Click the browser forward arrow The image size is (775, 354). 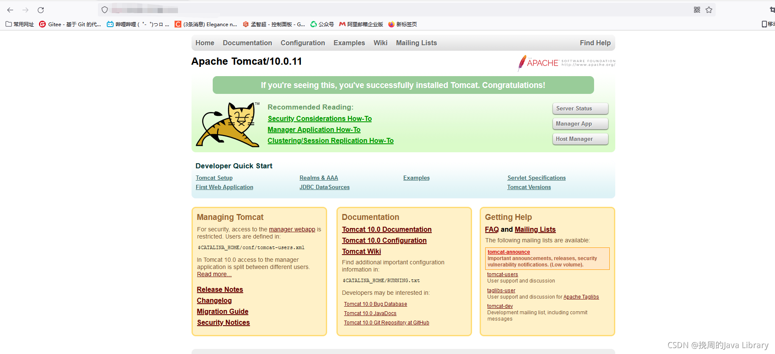pos(25,10)
